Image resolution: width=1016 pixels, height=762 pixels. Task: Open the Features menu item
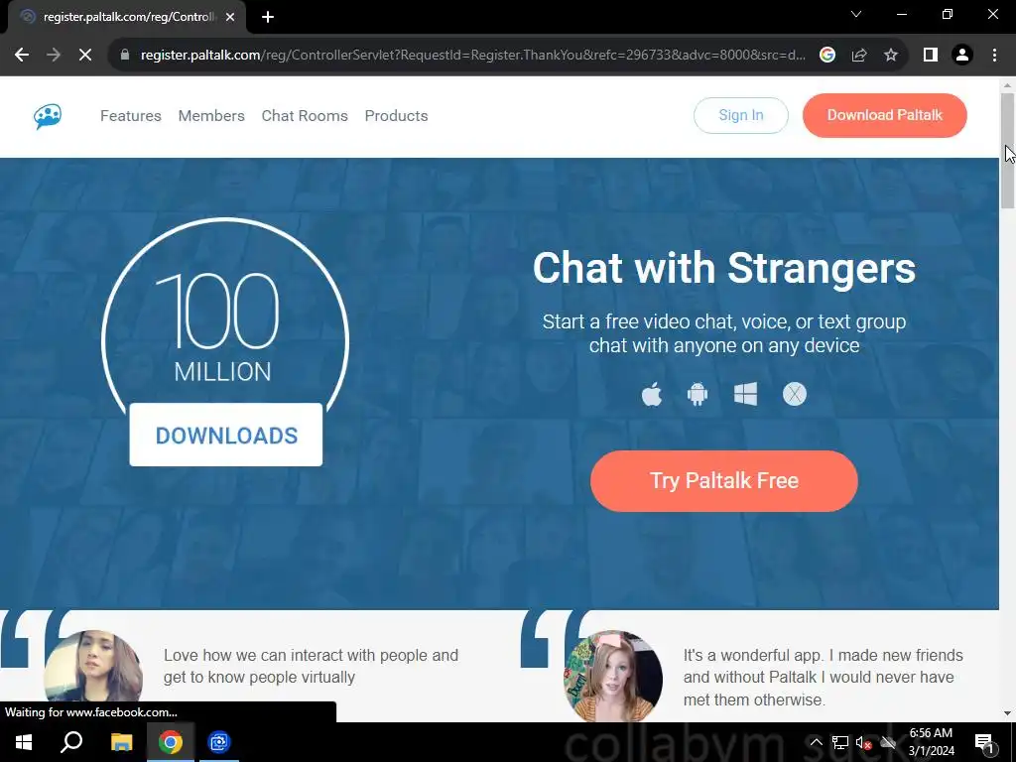pos(131,116)
